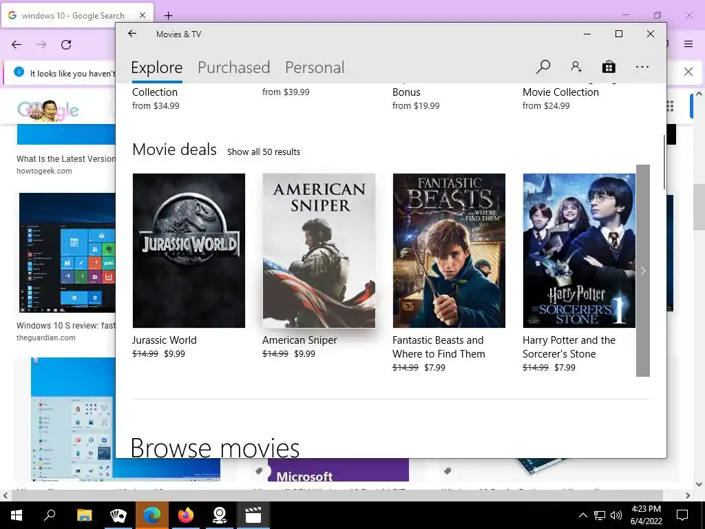Open File Explorer from the taskbar
The height and width of the screenshot is (529, 705).
coord(84,515)
